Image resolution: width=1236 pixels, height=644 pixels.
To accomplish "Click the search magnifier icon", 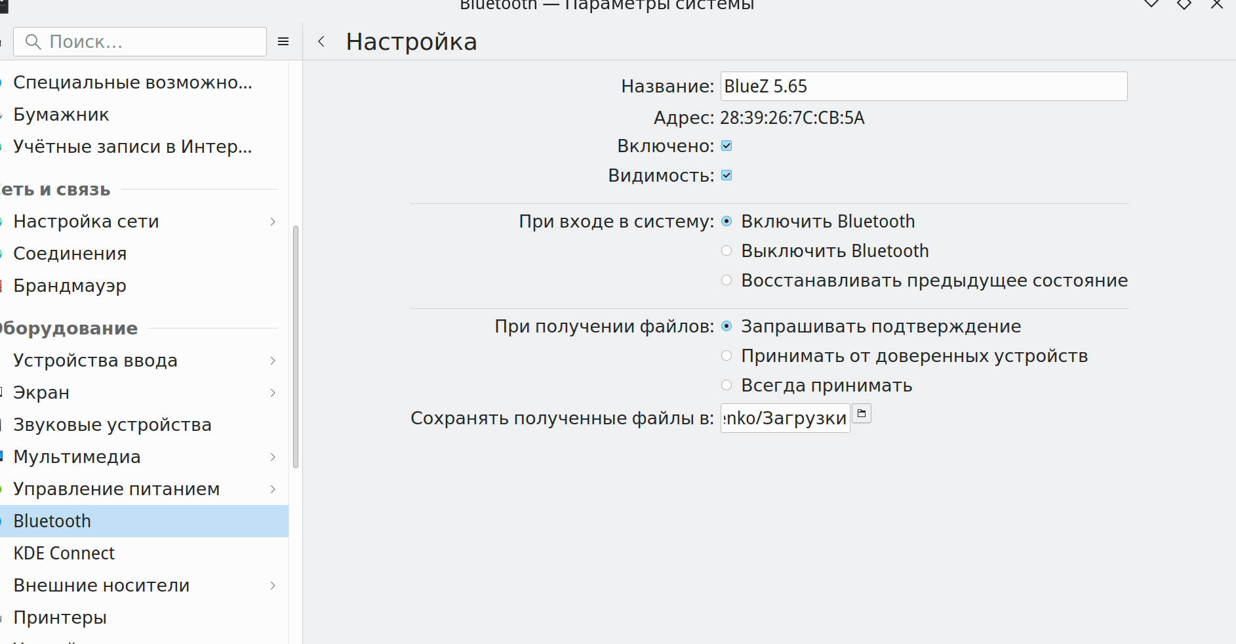I will pyautogui.click(x=33, y=42).
